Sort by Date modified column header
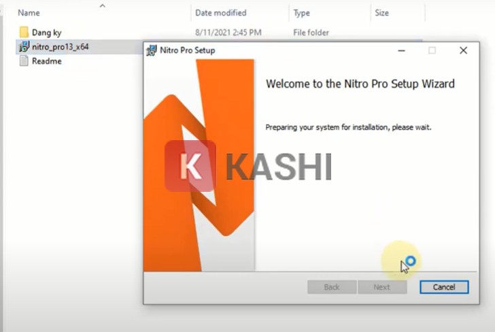The image size is (495, 332). coord(220,13)
